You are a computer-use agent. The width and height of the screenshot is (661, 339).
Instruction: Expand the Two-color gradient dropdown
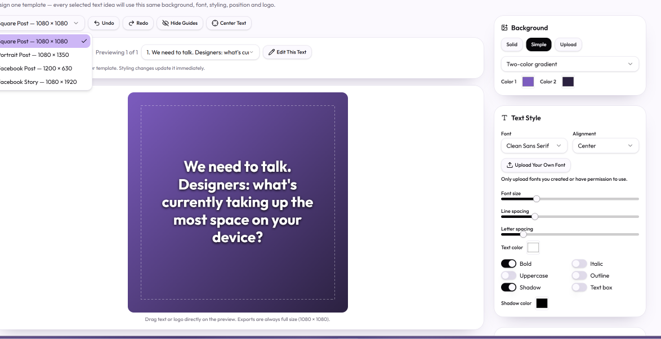pos(570,64)
